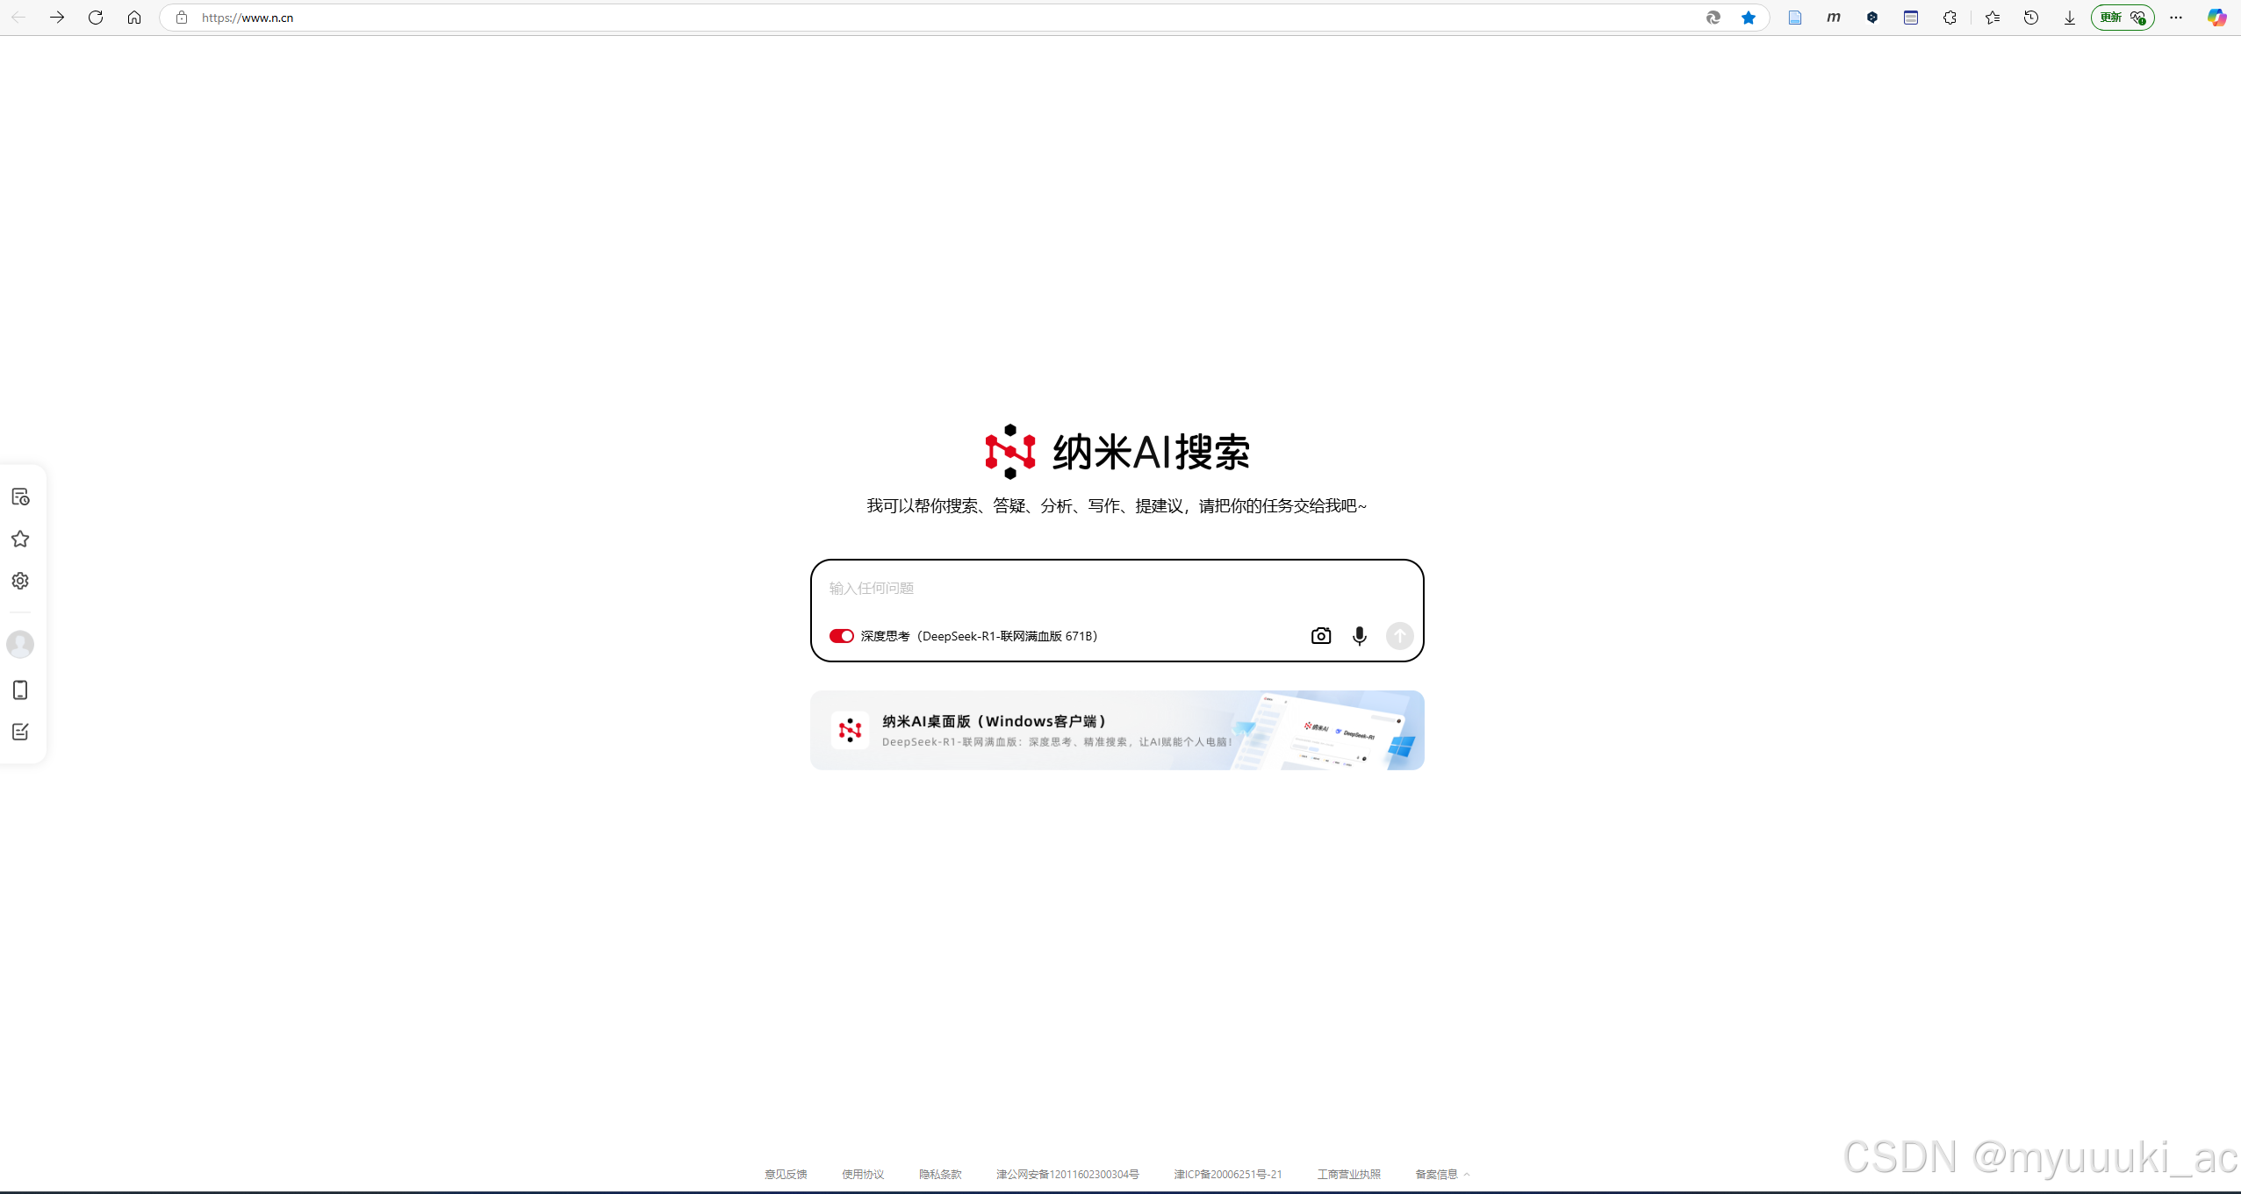Open favorites star in left sidebar
The image size is (2241, 1194).
pyautogui.click(x=20, y=539)
